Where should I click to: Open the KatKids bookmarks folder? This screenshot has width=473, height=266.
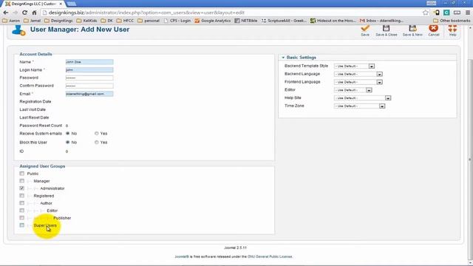(x=87, y=21)
